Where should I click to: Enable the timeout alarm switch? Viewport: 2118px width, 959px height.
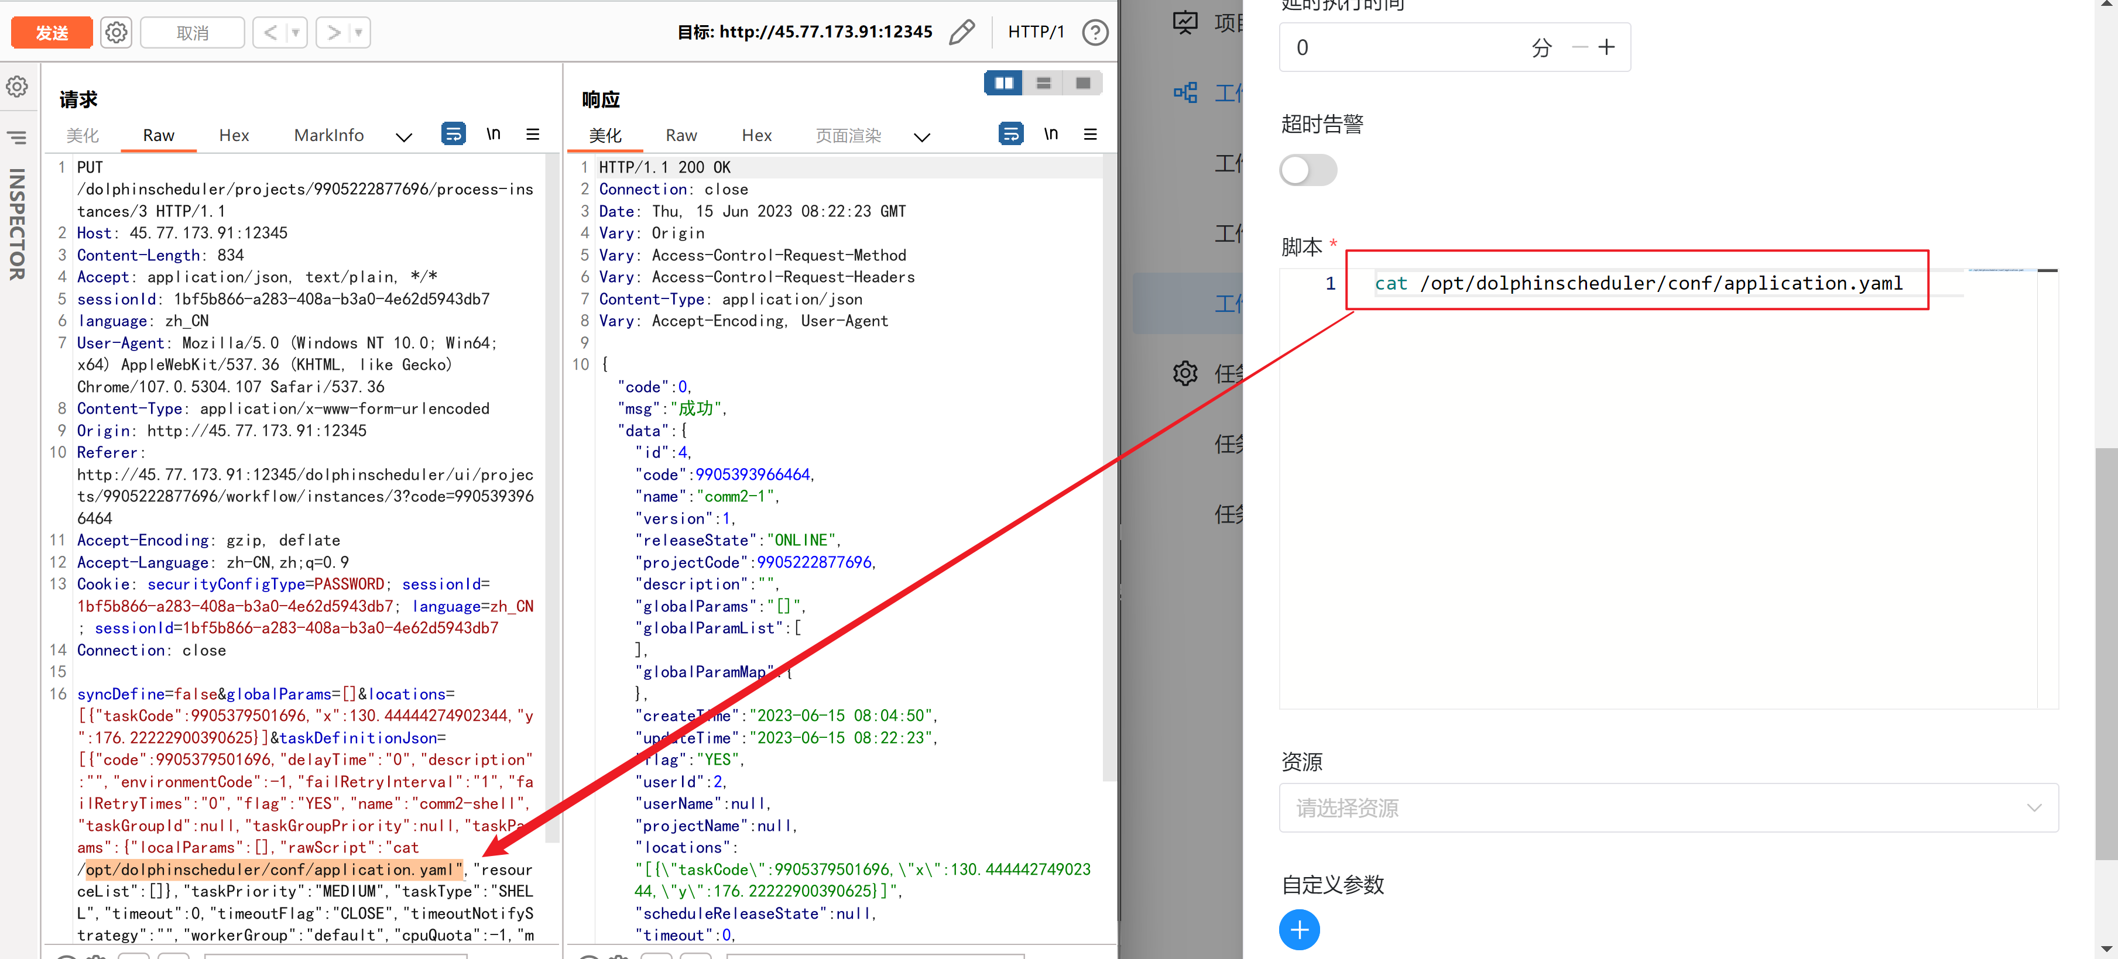click(1307, 170)
